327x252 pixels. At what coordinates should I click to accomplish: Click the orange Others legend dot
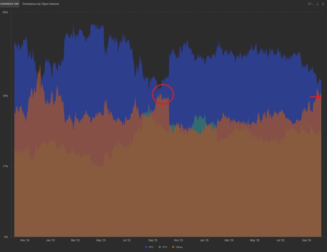coord(173,247)
